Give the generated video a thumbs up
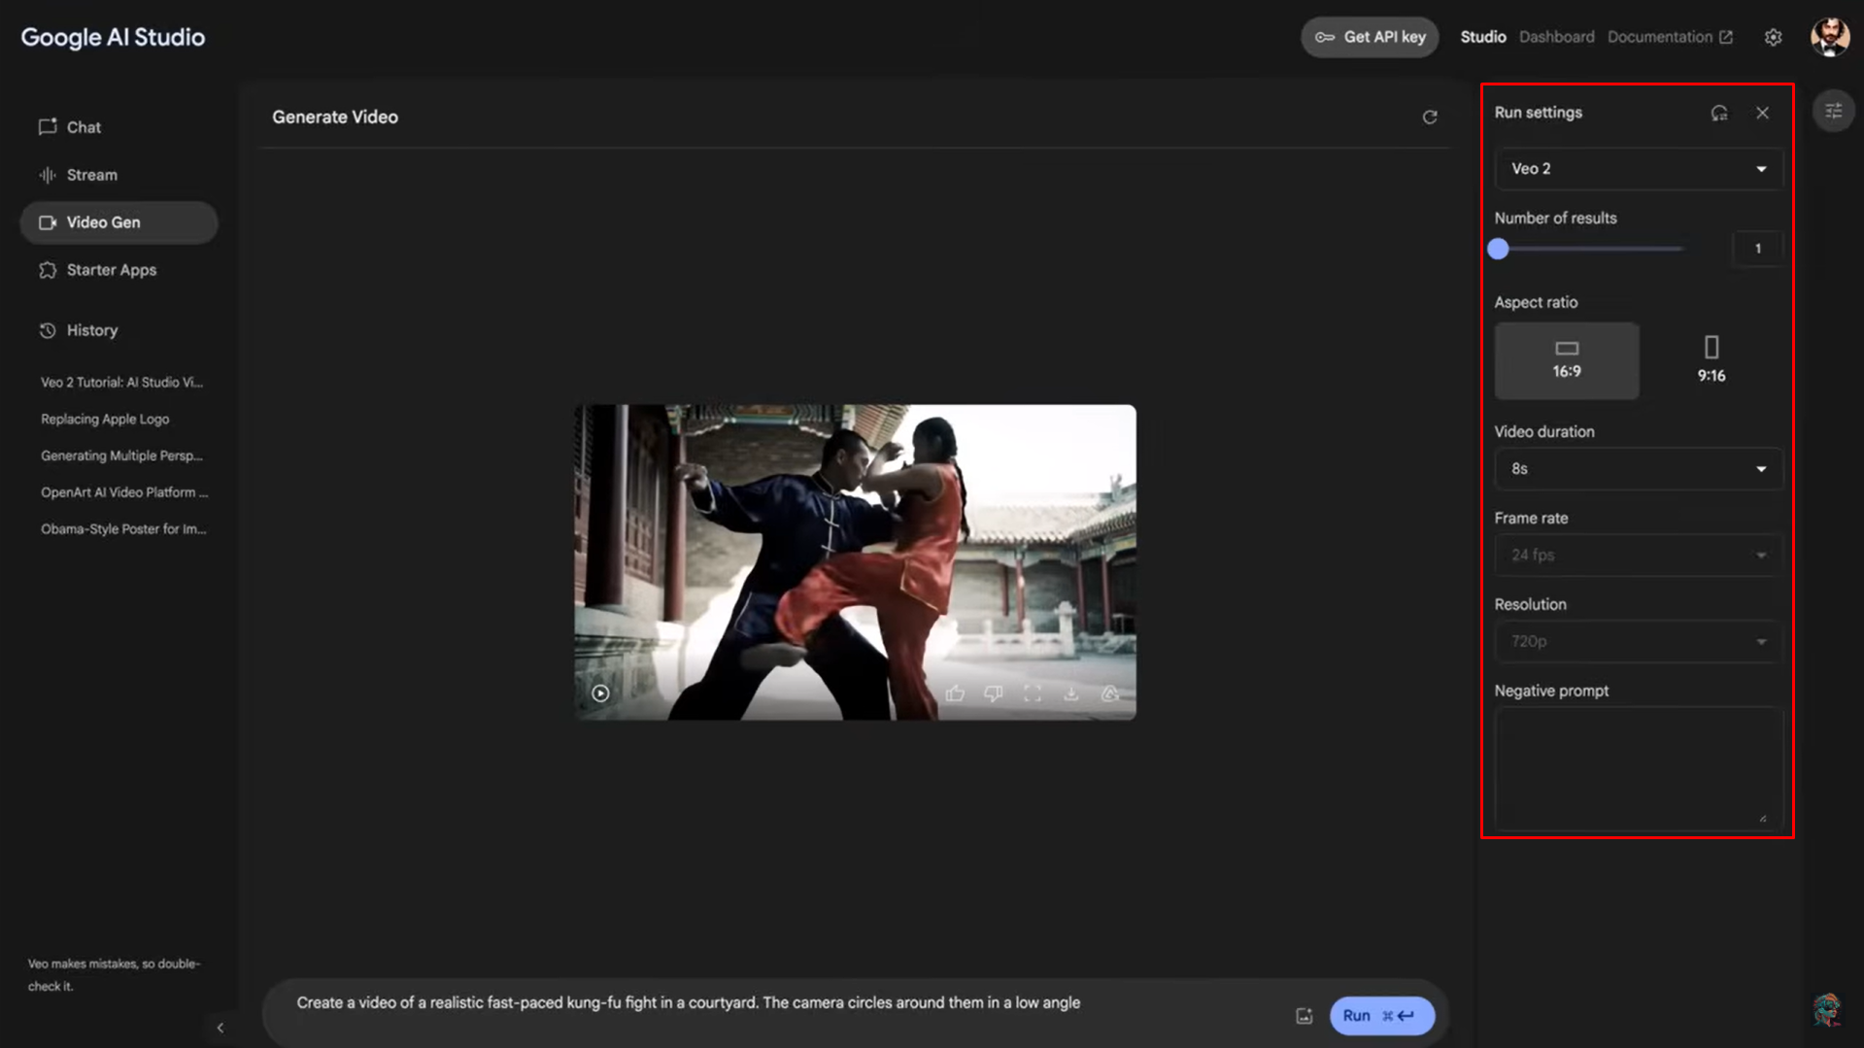 point(955,693)
